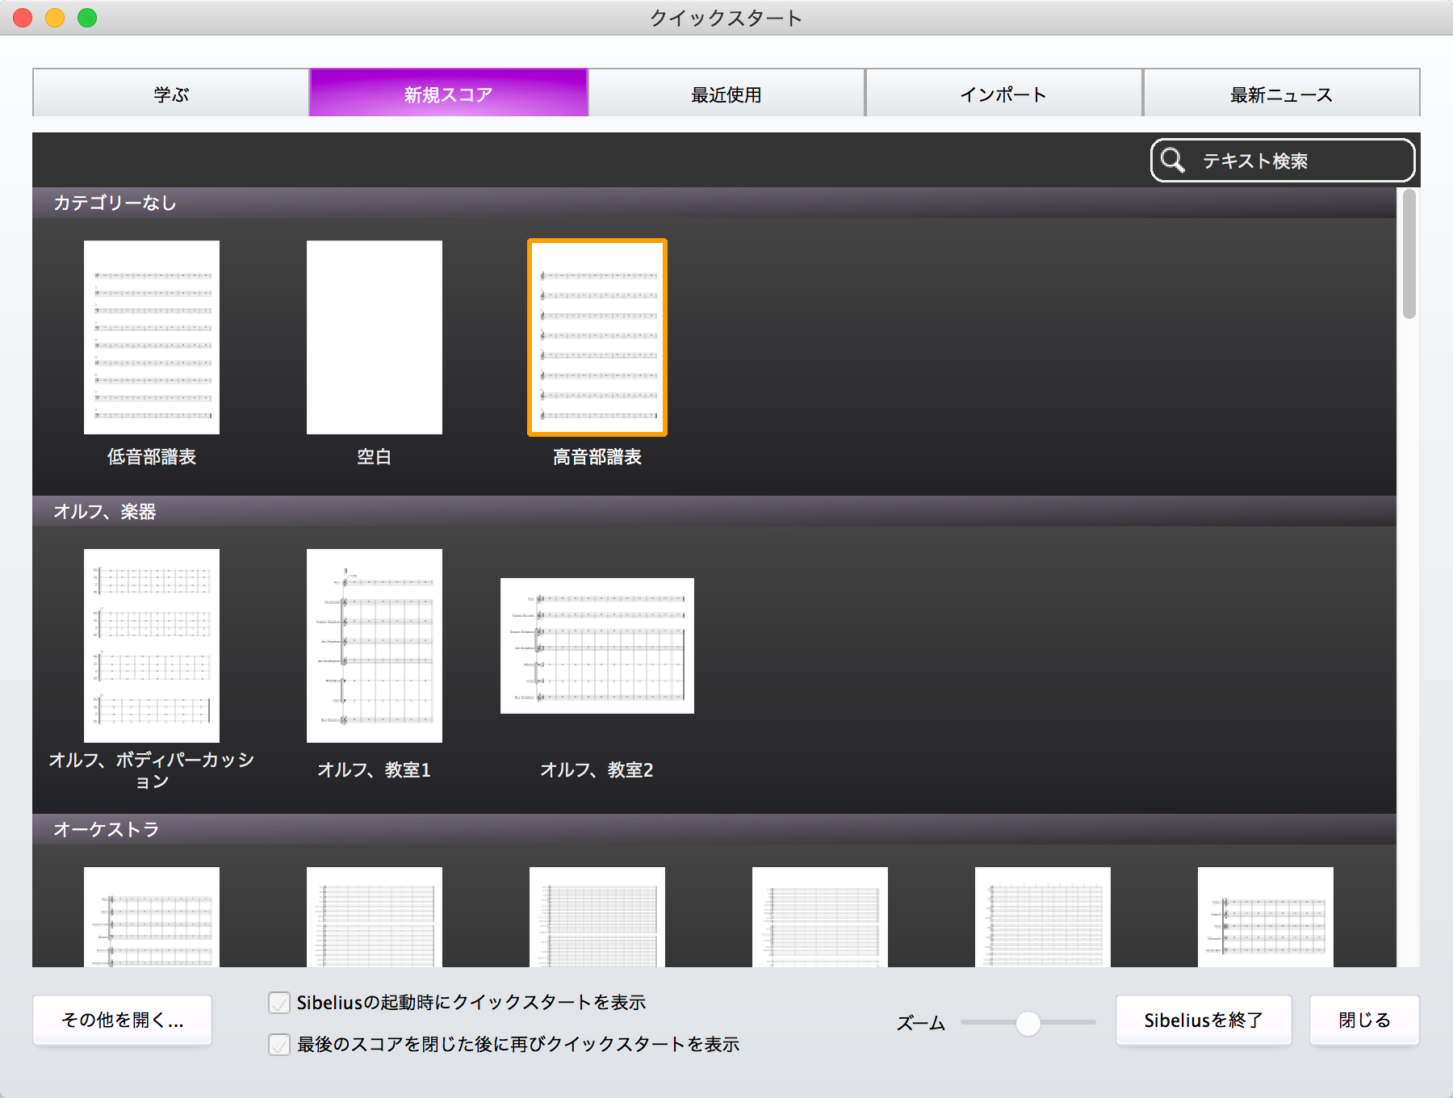
Task: Toggle the show Quick Start after closing last score checkbox
Action: (x=279, y=1045)
